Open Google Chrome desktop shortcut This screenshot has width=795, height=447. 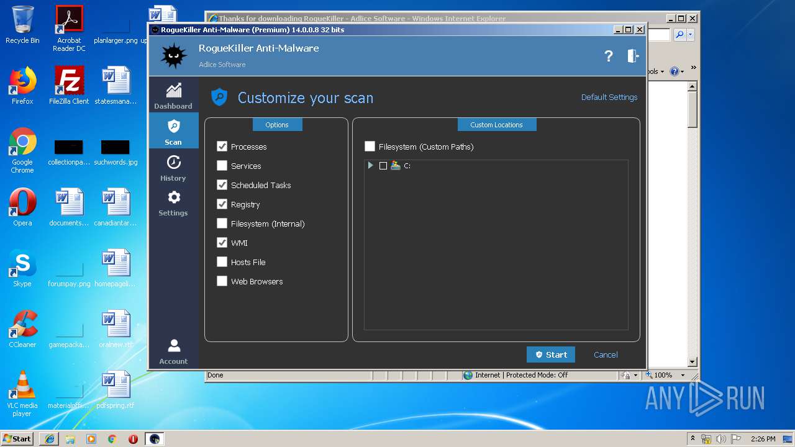[22, 151]
